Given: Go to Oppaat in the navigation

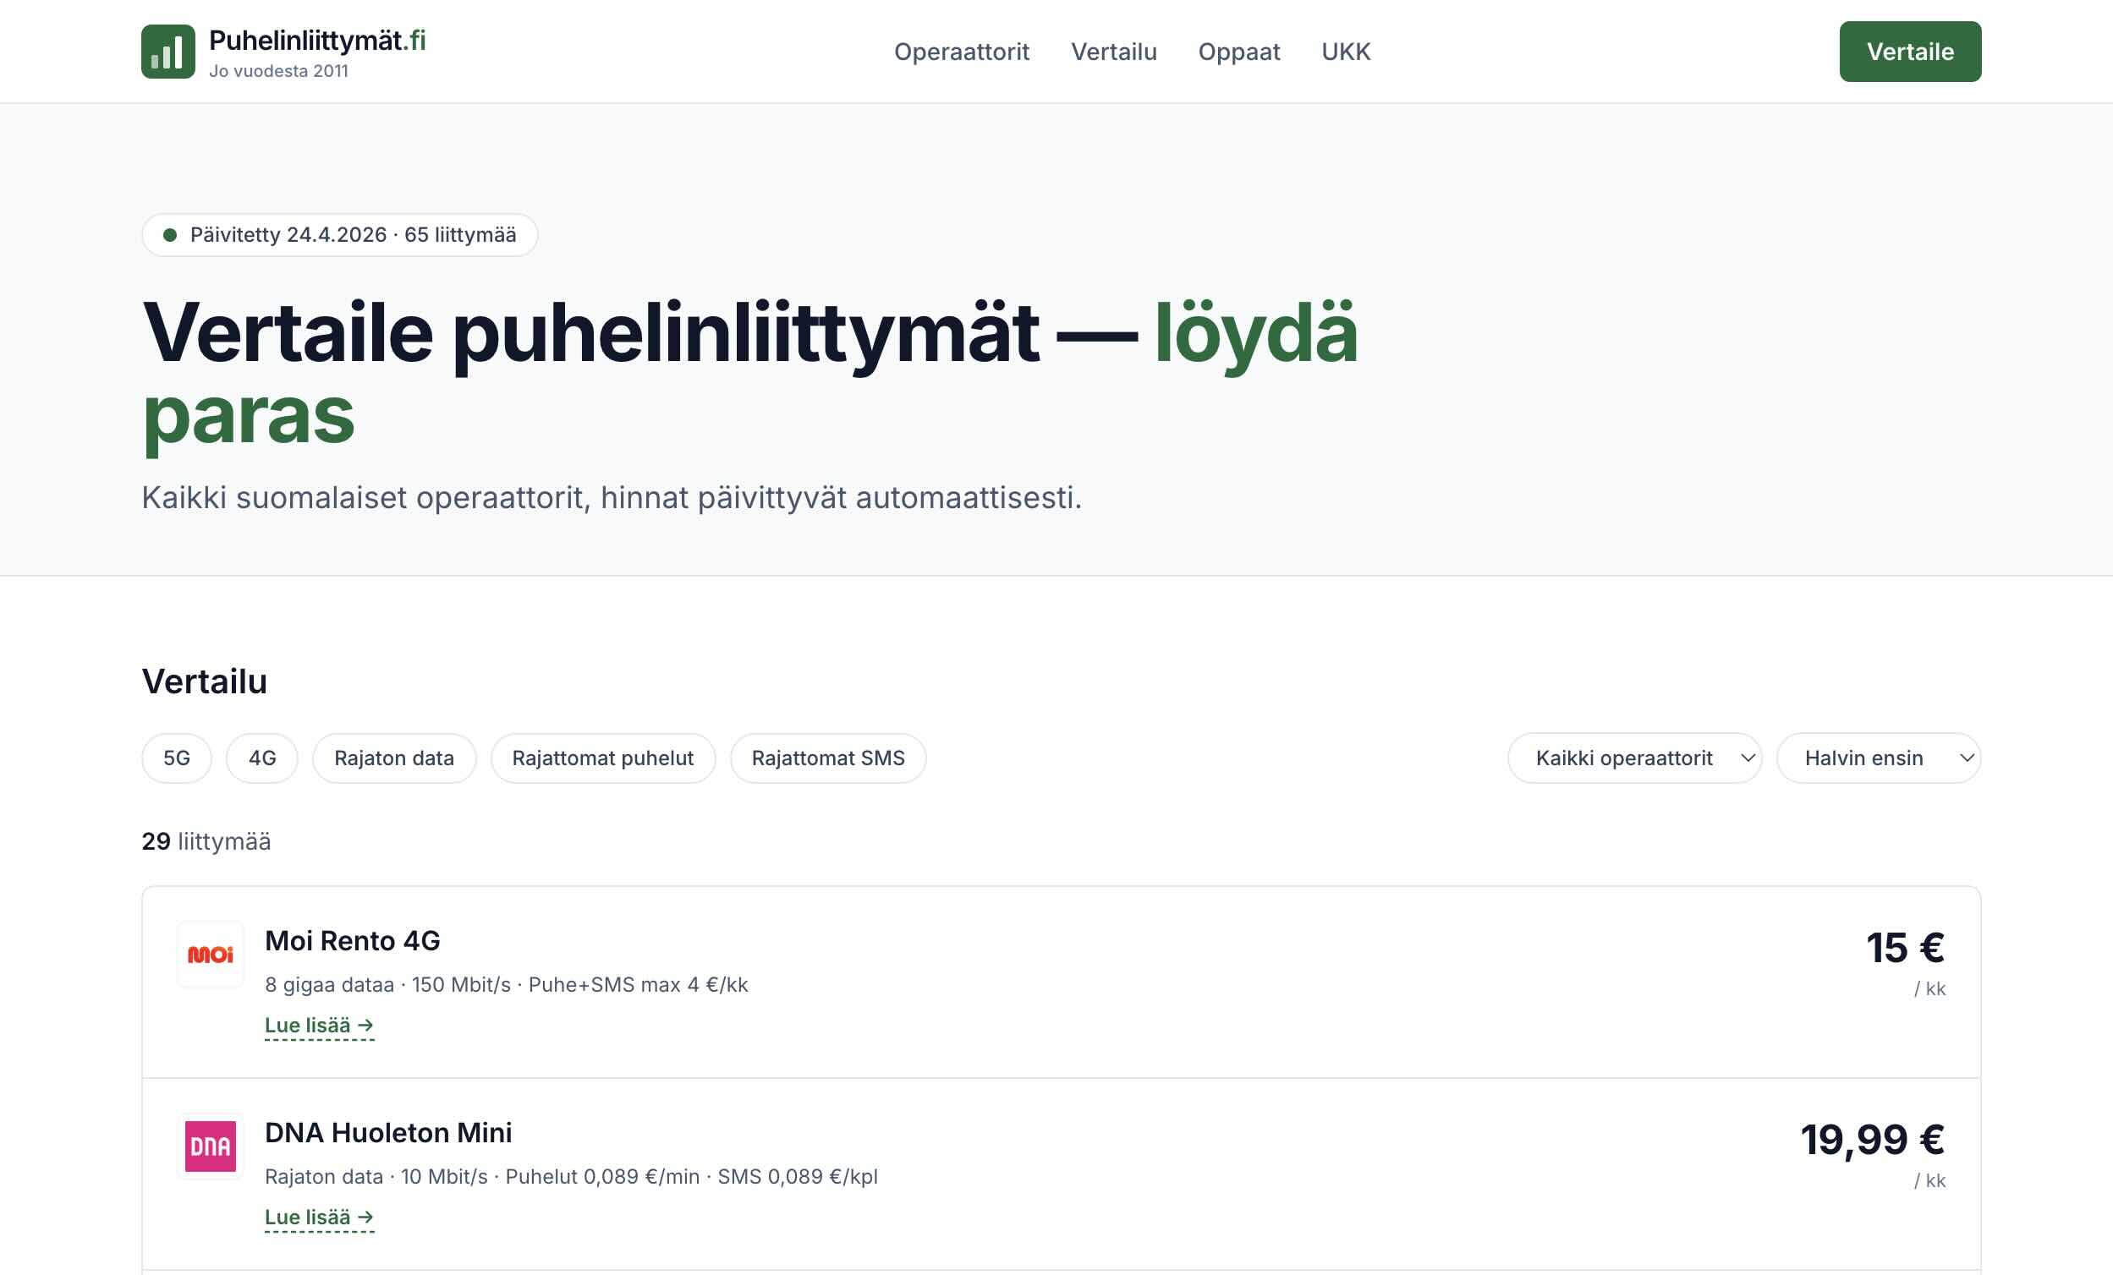Looking at the screenshot, I should point(1239,52).
